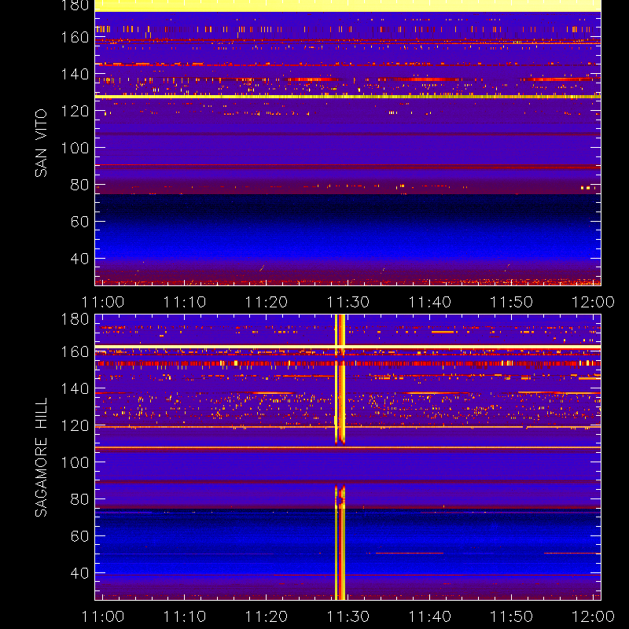Select 11:00 label under the San Vito plot
This screenshot has width=629, height=629.
(x=103, y=302)
